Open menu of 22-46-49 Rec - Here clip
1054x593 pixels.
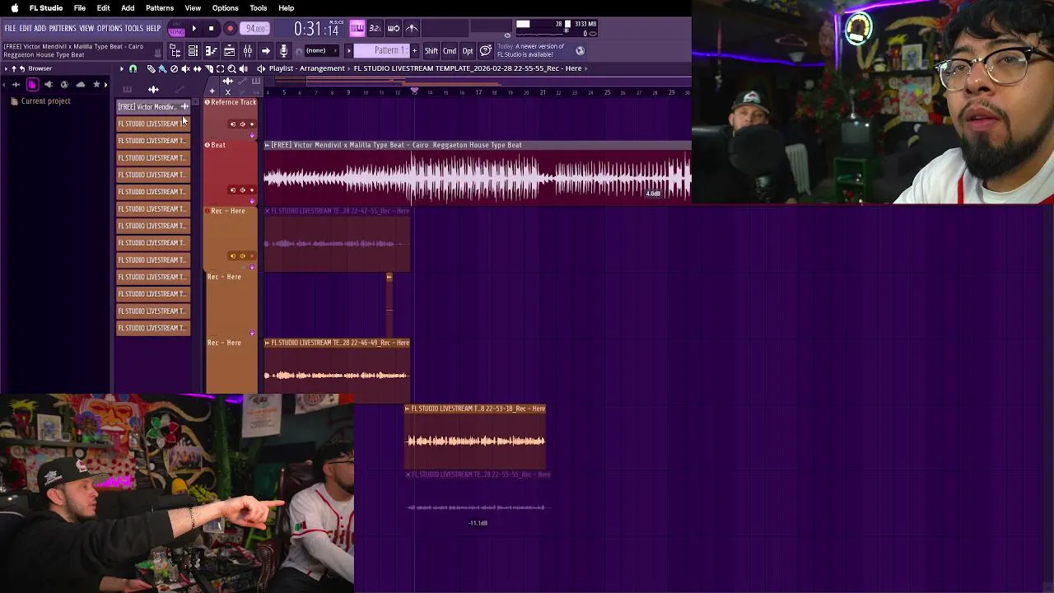268,343
